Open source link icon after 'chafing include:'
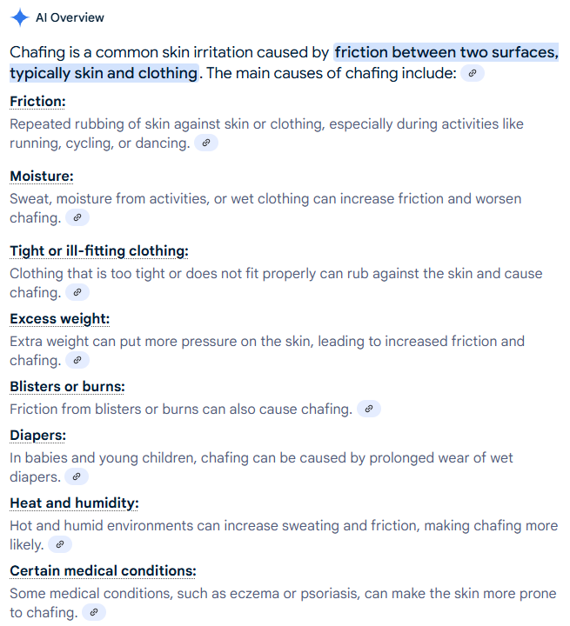Viewport: 570px width, 626px height. pyautogui.click(x=472, y=73)
